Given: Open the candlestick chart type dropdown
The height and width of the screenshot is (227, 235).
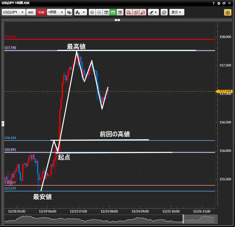Looking at the screenshot, I should (81, 12).
